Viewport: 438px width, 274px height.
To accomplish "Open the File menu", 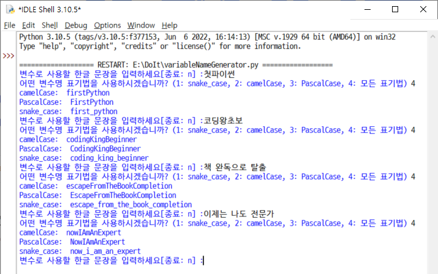I will click(x=10, y=26).
